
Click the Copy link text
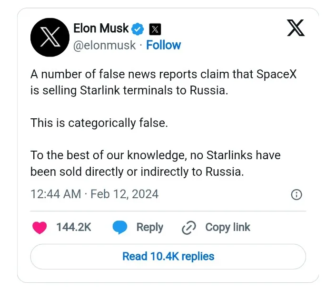coord(227,228)
